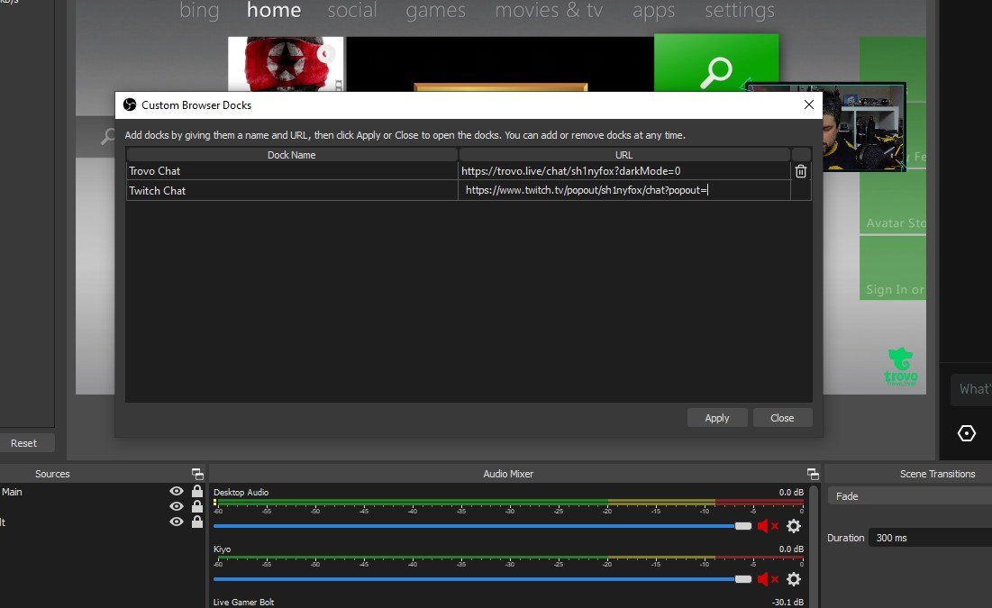This screenshot has width=992, height=608.
Task: Unmute Desktop Audio speaker icon
Action: coord(767,525)
